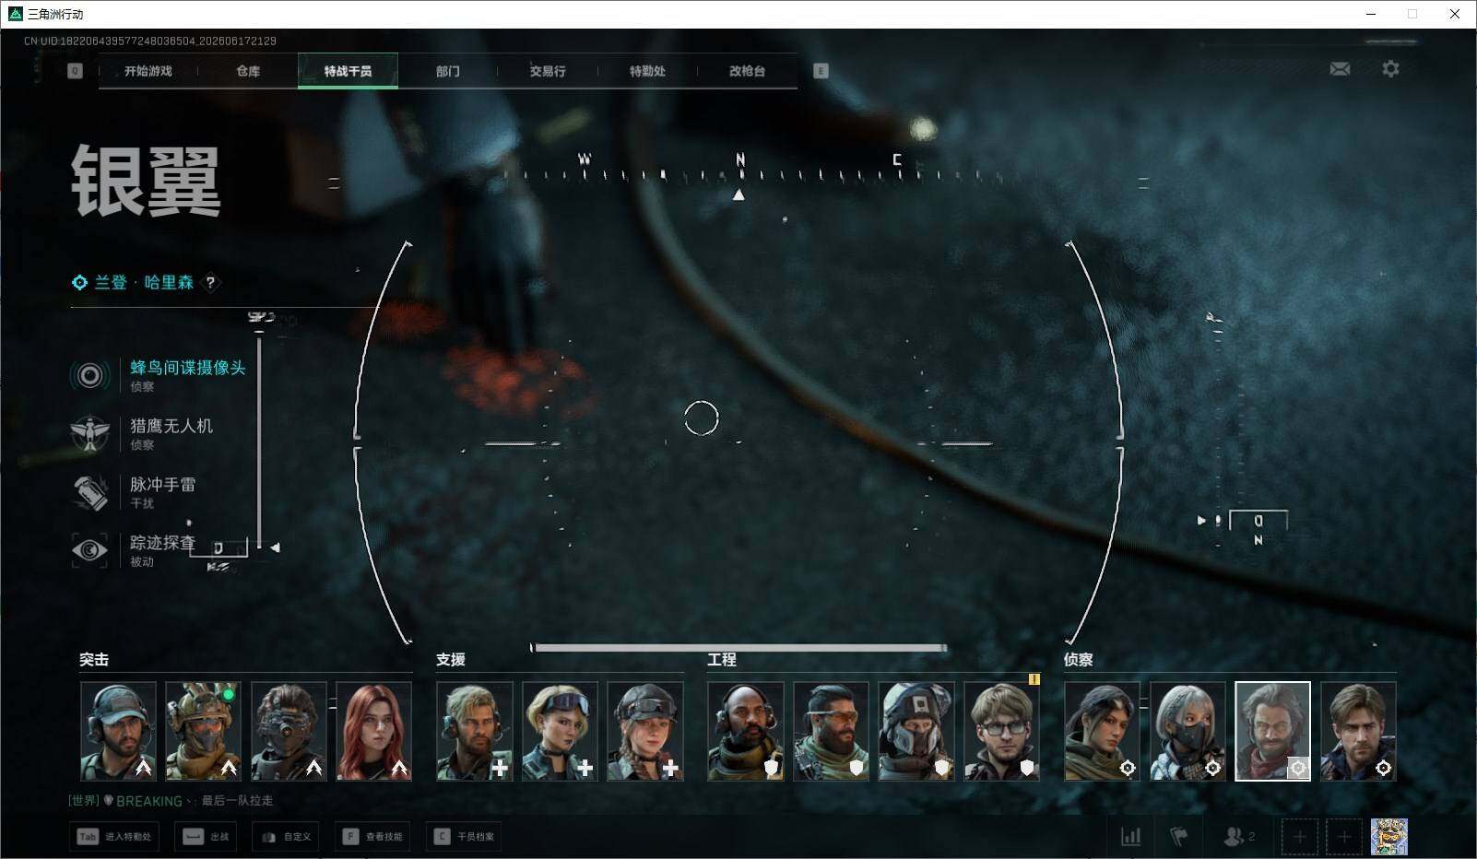The width and height of the screenshot is (1477, 859).
Task: Switch to the 仓库 tab
Action: click(248, 71)
